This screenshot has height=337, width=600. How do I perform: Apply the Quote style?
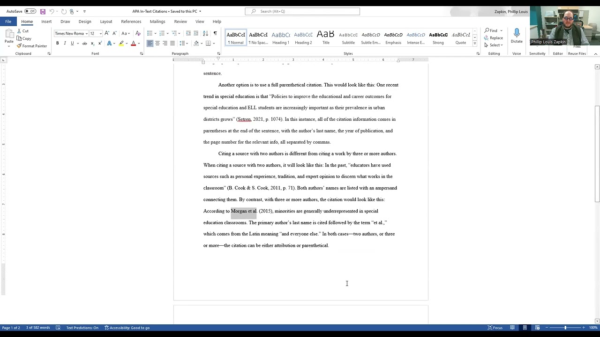click(x=461, y=37)
